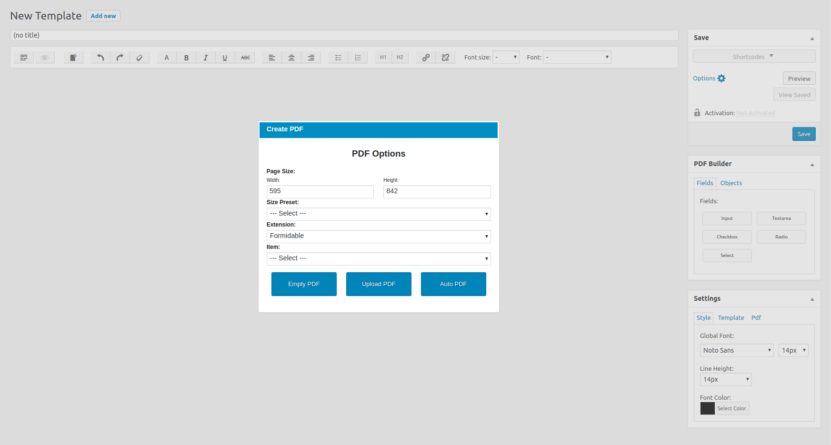Remove a link with the broken chain icon
Viewport: 831px width, 445px height.
point(445,57)
